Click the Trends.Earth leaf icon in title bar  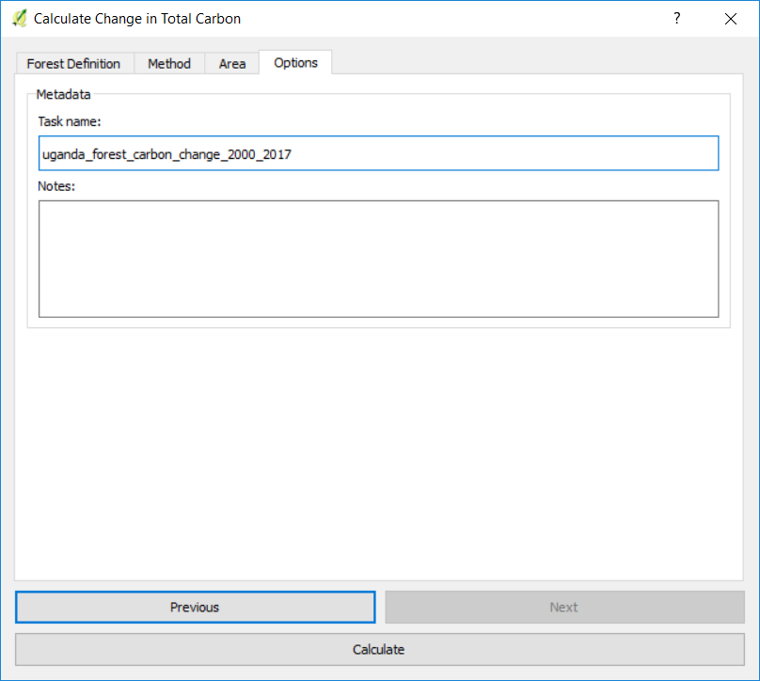click(x=19, y=18)
